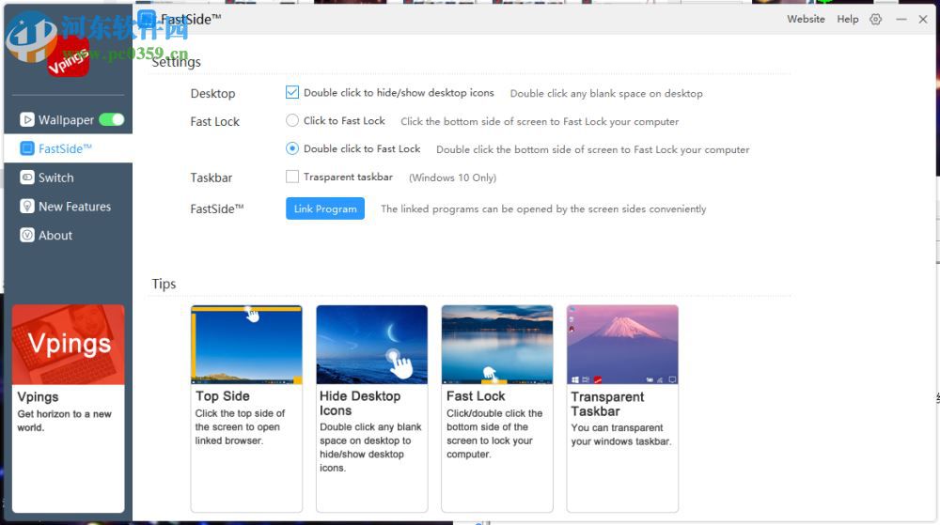Click the 'Hide Desktop Icons' tip title
Viewport: 940px width, 525px height.
[x=360, y=404]
